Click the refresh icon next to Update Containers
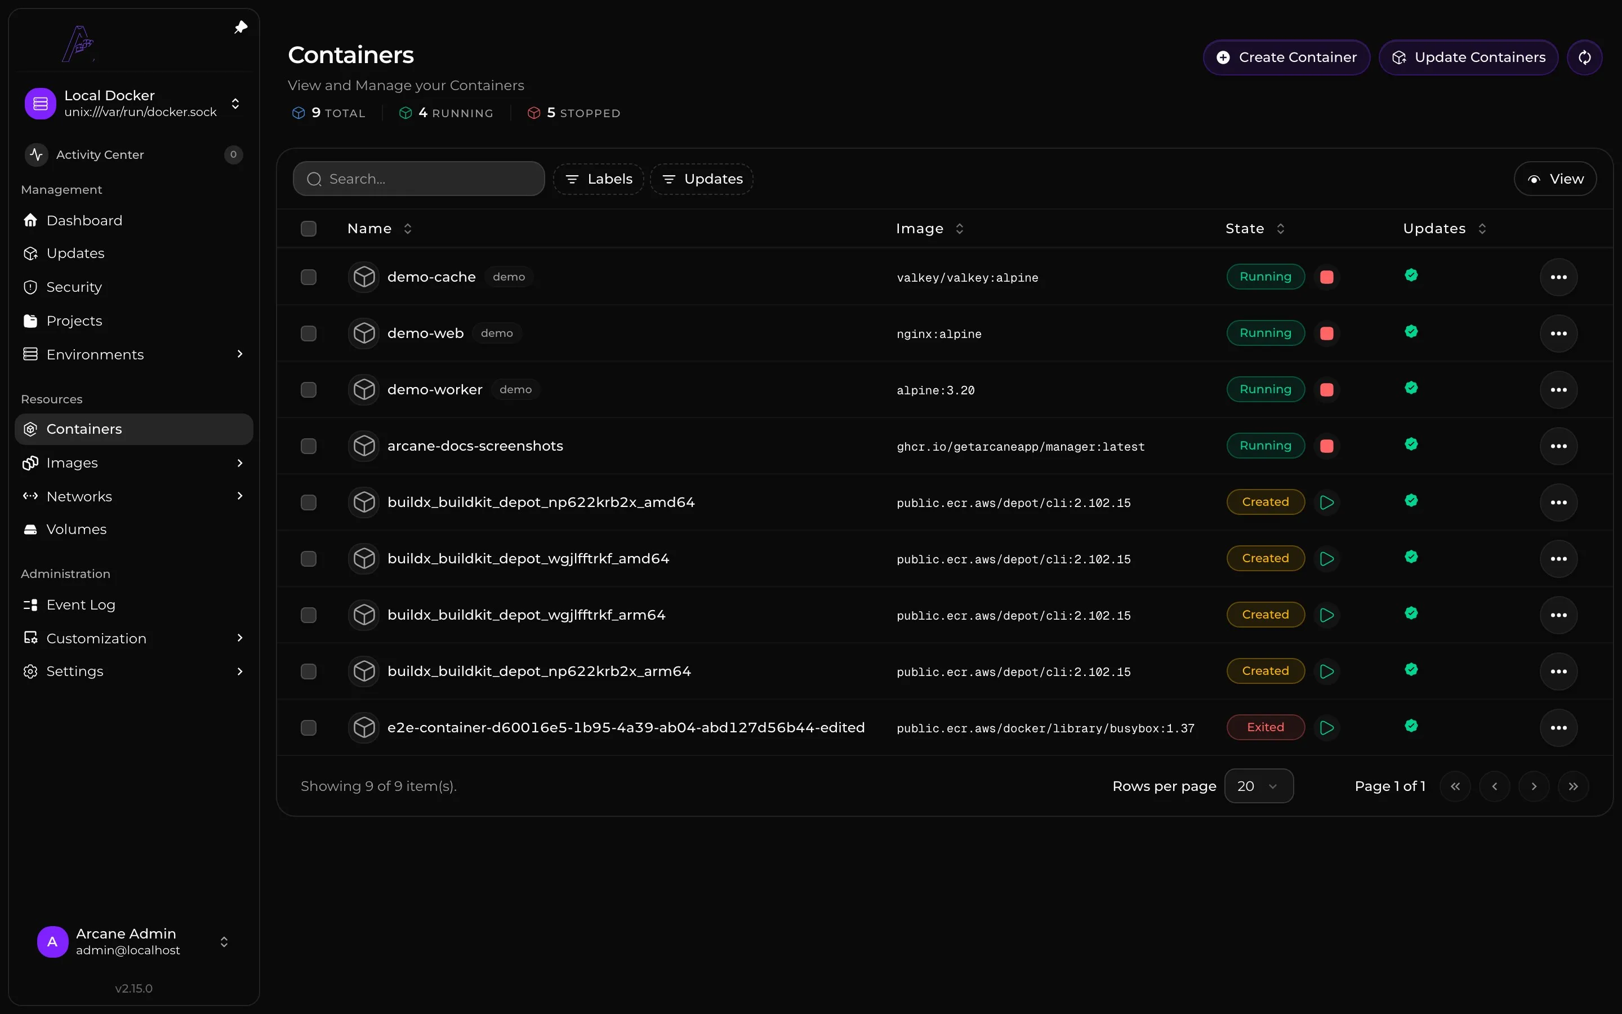Viewport: 1622px width, 1014px height. click(1584, 57)
